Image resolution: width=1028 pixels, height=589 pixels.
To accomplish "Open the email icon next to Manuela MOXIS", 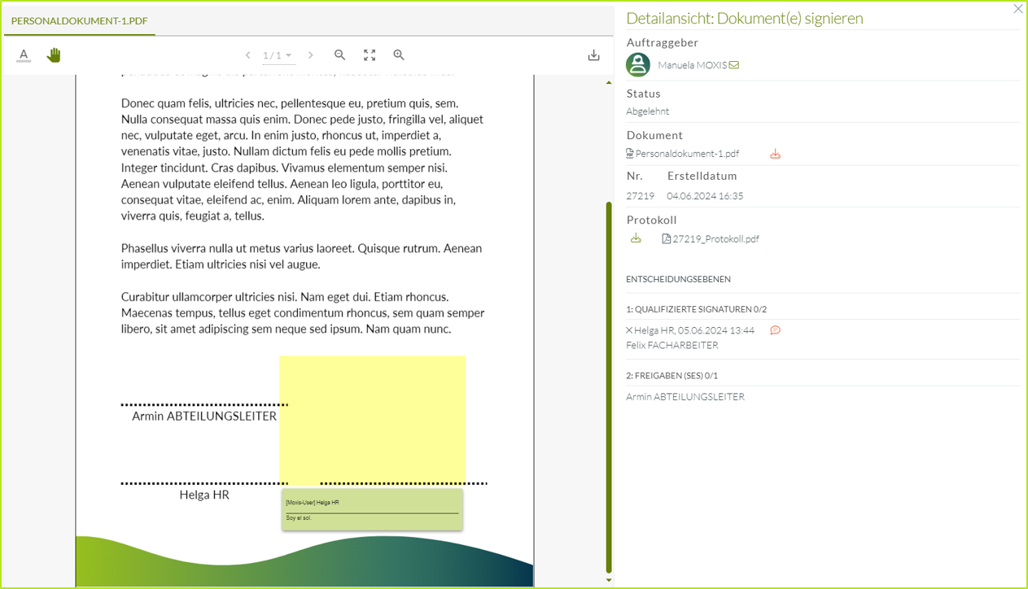I will 732,64.
